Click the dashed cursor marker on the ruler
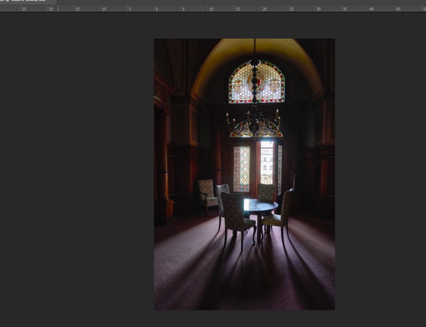The width and height of the screenshot is (426, 327). pos(58,8)
